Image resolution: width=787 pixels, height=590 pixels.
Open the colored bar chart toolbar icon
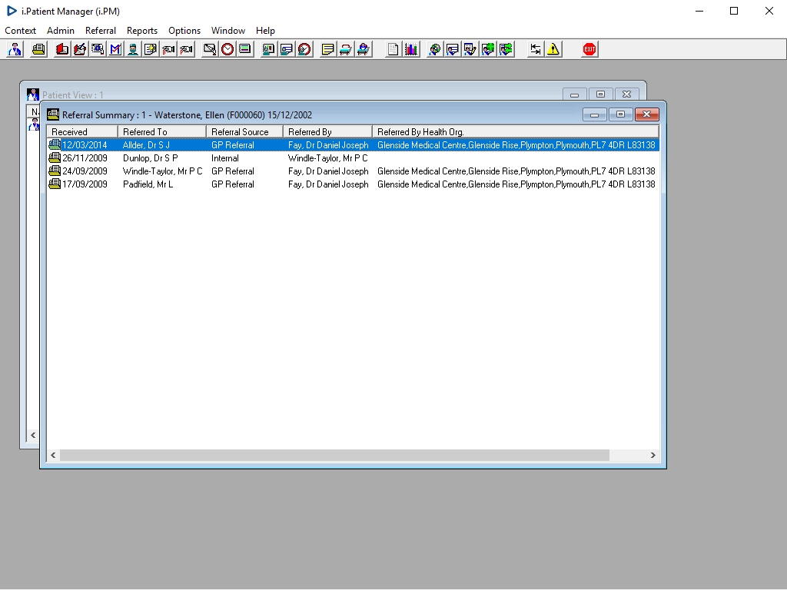click(x=411, y=49)
